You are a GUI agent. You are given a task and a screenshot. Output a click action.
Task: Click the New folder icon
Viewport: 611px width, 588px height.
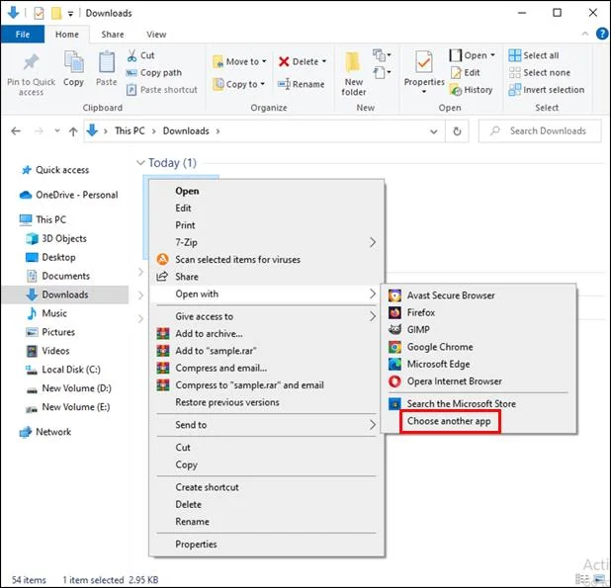(354, 65)
